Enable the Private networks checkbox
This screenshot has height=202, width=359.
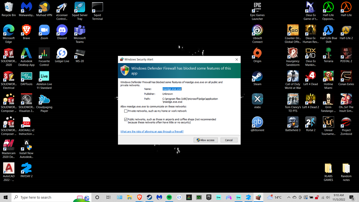coord(126,111)
